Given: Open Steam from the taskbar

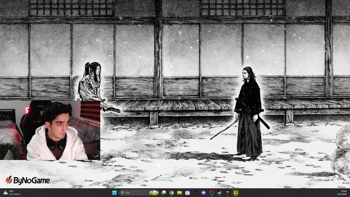Looking at the screenshot, I should click(220, 193).
